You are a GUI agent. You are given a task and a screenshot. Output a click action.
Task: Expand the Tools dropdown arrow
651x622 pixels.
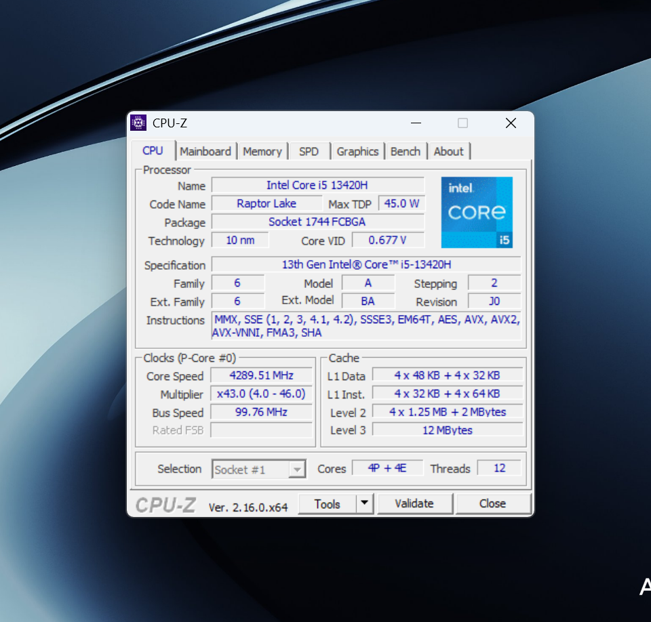(365, 503)
